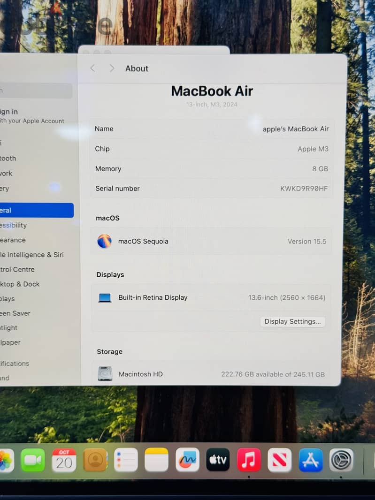
Task: Click serial number KWKD9R90HF
Action: [x=304, y=189]
